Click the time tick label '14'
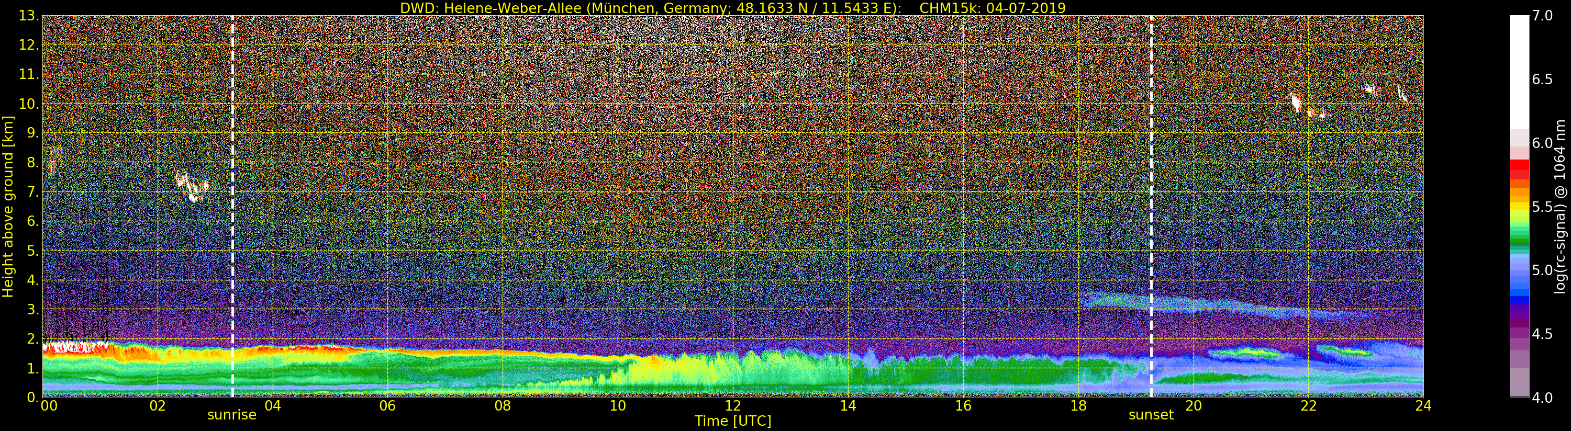The height and width of the screenshot is (431, 1571). click(x=848, y=406)
